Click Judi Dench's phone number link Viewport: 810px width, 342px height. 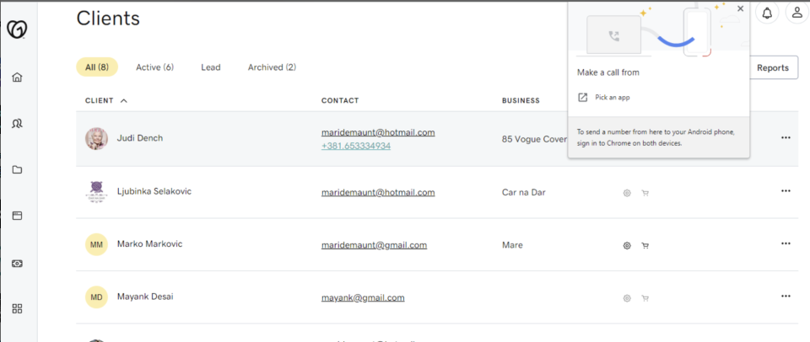355,146
